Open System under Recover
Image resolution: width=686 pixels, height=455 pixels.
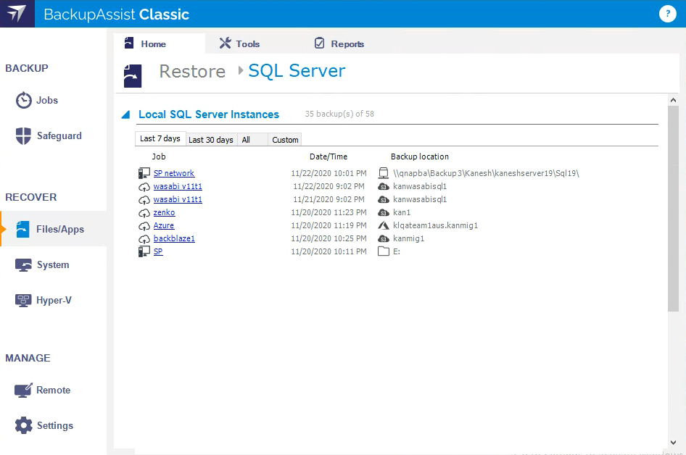tap(53, 265)
